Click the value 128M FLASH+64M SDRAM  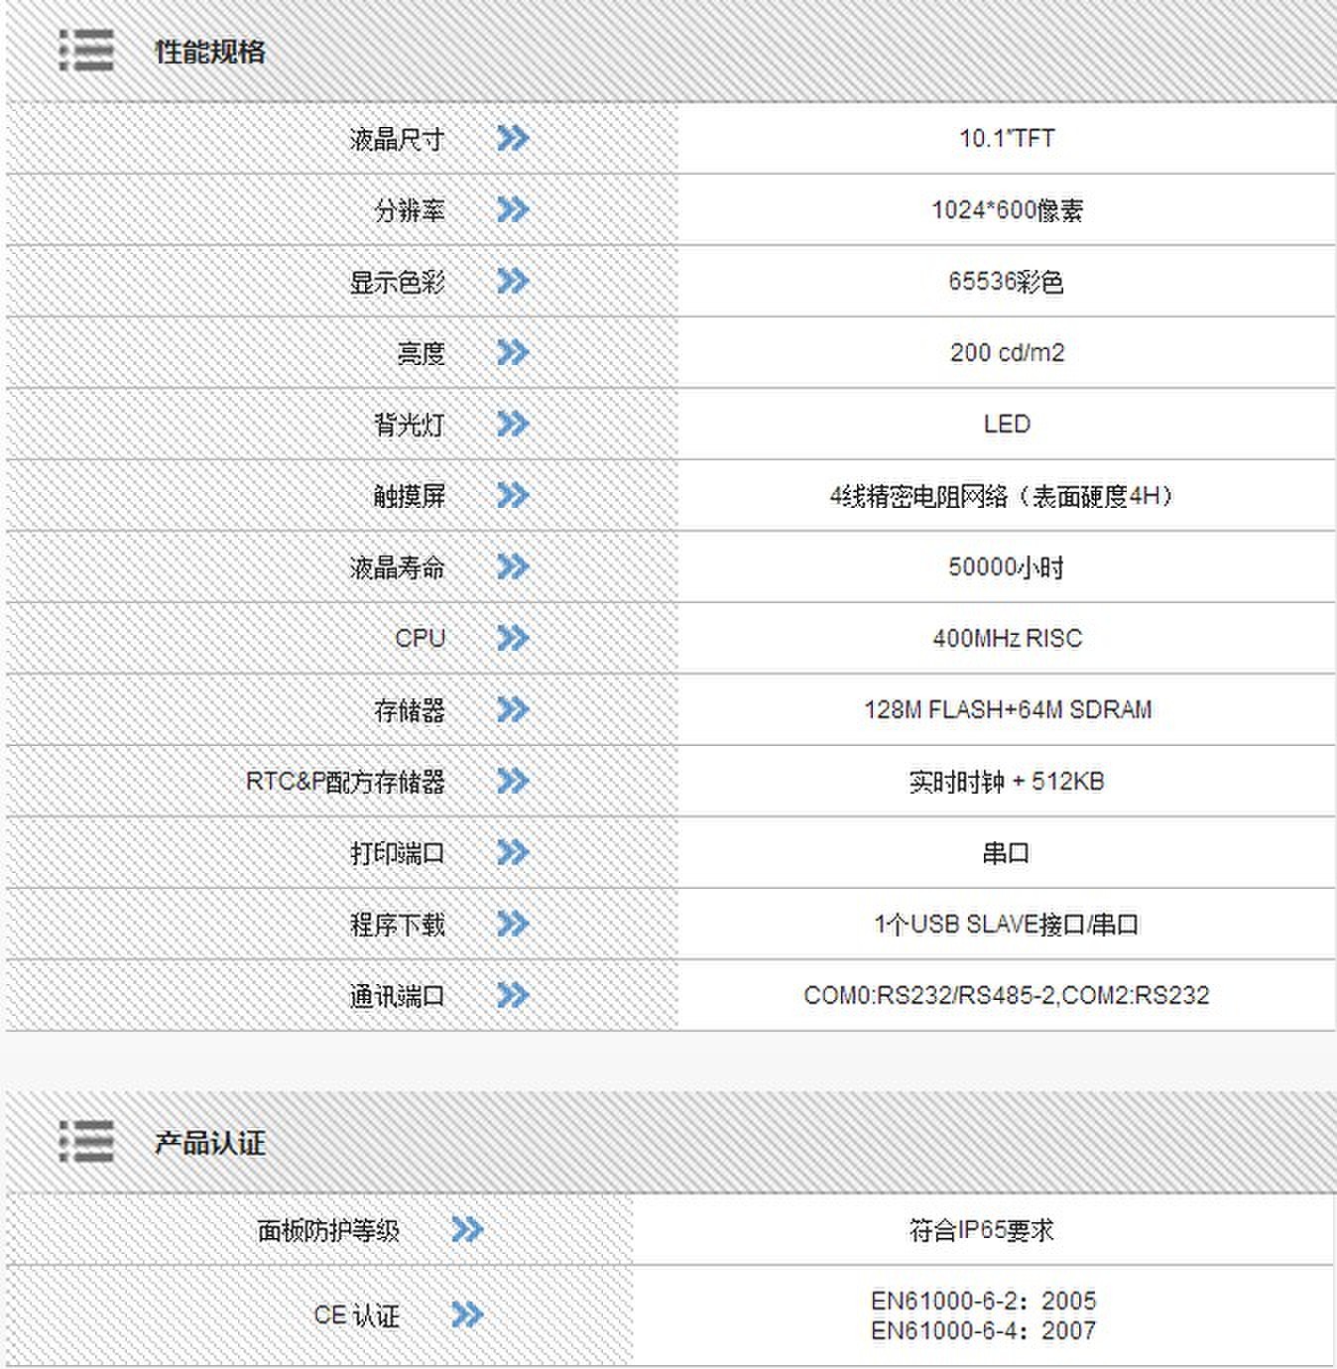[1008, 709]
